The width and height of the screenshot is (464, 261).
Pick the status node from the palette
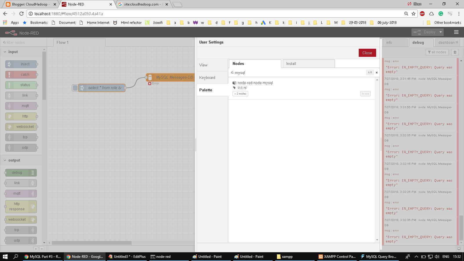21,85
